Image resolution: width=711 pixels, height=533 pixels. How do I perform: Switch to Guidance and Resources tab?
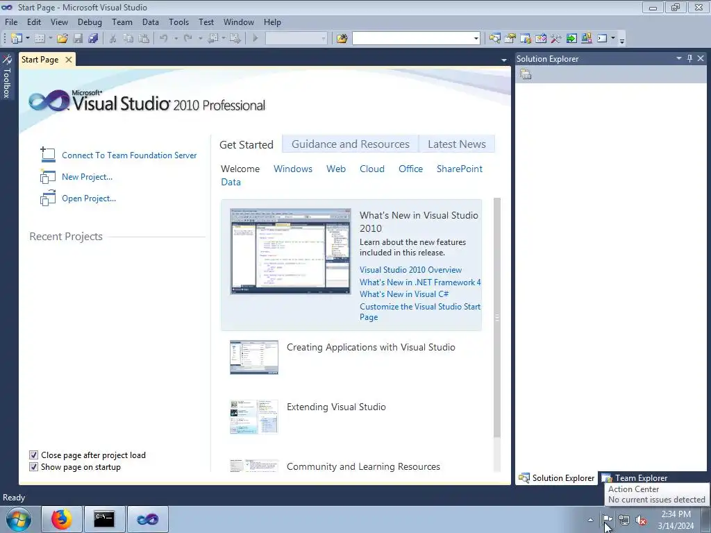pos(350,144)
